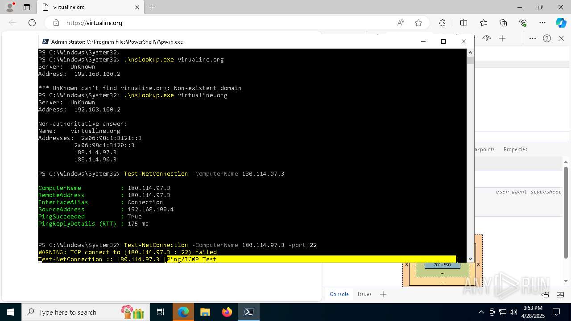Click PowerShell scrollbar down arrow

[x=470, y=259]
